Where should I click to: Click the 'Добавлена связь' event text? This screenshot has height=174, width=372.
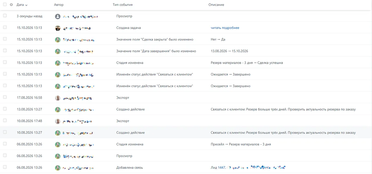coord(130,167)
